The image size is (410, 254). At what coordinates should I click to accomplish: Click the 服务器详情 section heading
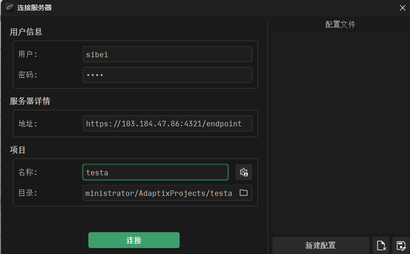(x=30, y=101)
